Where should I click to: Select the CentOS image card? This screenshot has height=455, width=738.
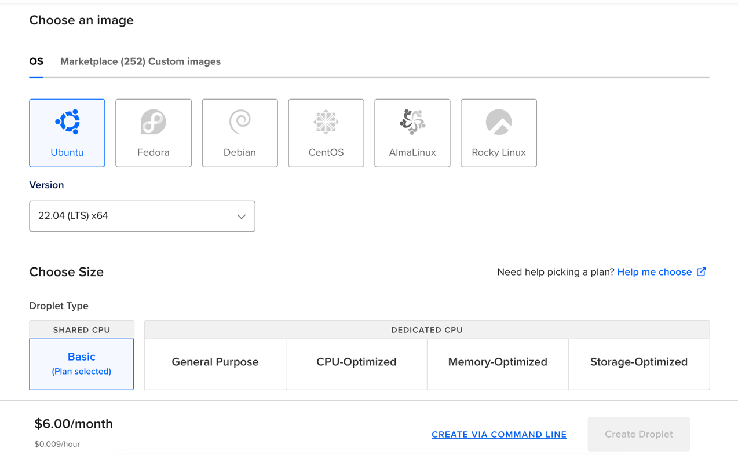pyautogui.click(x=326, y=133)
